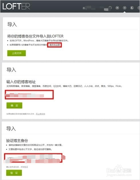Click the green 确定 confirm button

pos(14,105)
